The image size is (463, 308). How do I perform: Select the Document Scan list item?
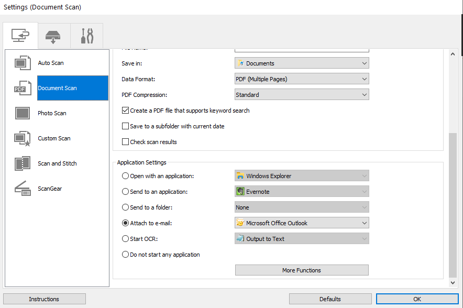coord(73,88)
